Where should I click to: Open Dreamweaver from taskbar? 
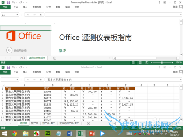click(48, 133)
